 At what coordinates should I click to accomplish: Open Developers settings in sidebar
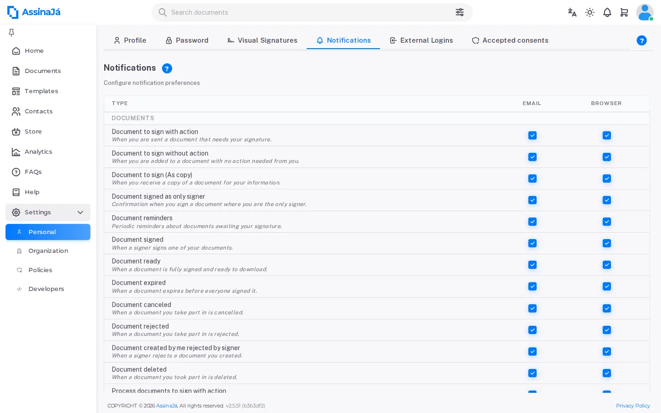[x=48, y=289]
